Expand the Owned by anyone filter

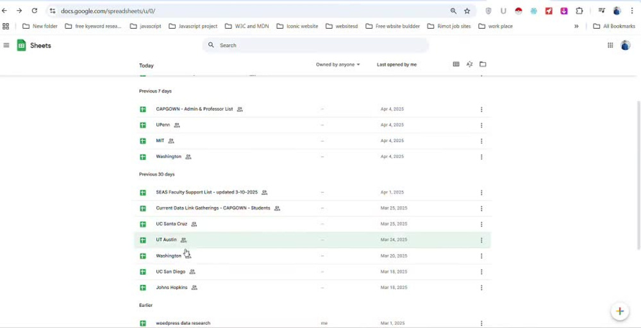(x=338, y=65)
